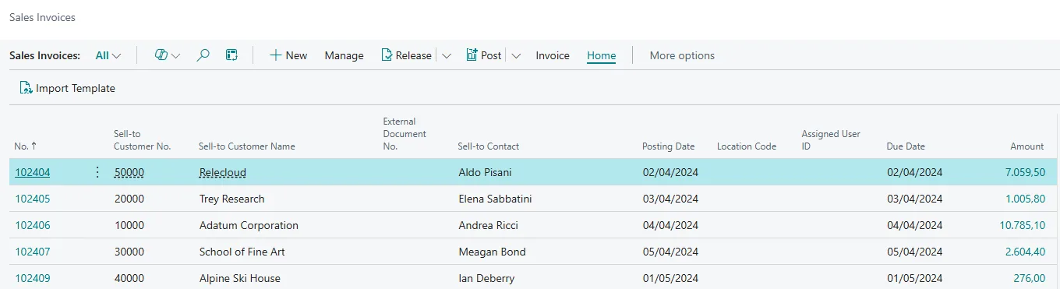Click the Due Date column header
Screen dimensions: 1060x289
click(x=906, y=146)
